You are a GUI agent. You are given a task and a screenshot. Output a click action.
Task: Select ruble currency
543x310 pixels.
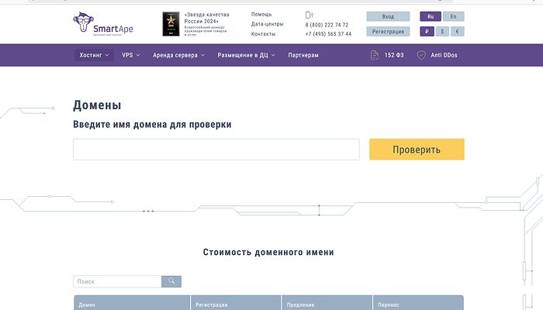427,32
